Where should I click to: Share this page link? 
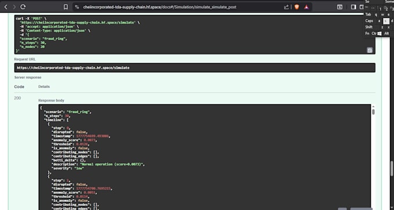point(286,7)
